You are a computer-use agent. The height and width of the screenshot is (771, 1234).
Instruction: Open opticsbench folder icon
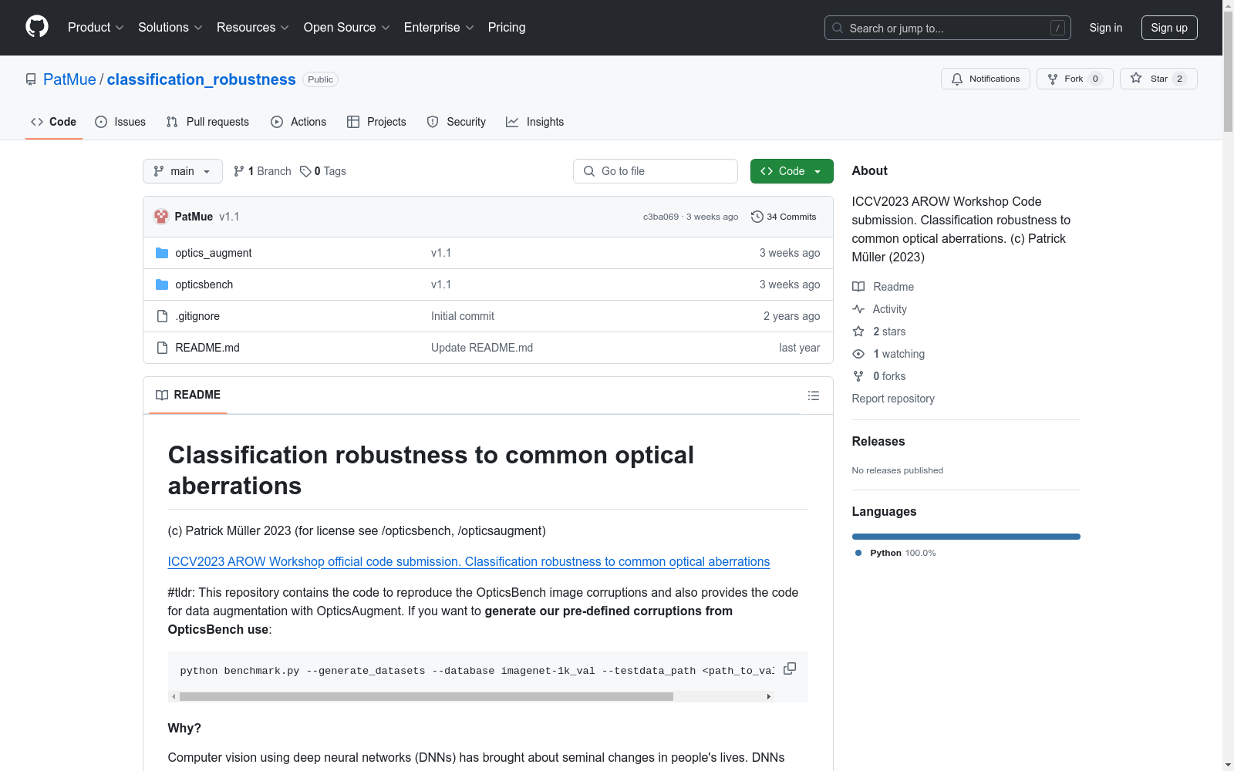click(x=162, y=284)
